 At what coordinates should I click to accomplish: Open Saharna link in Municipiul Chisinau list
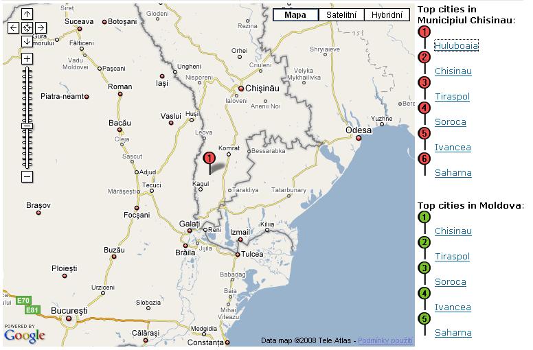pyautogui.click(x=453, y=173)
